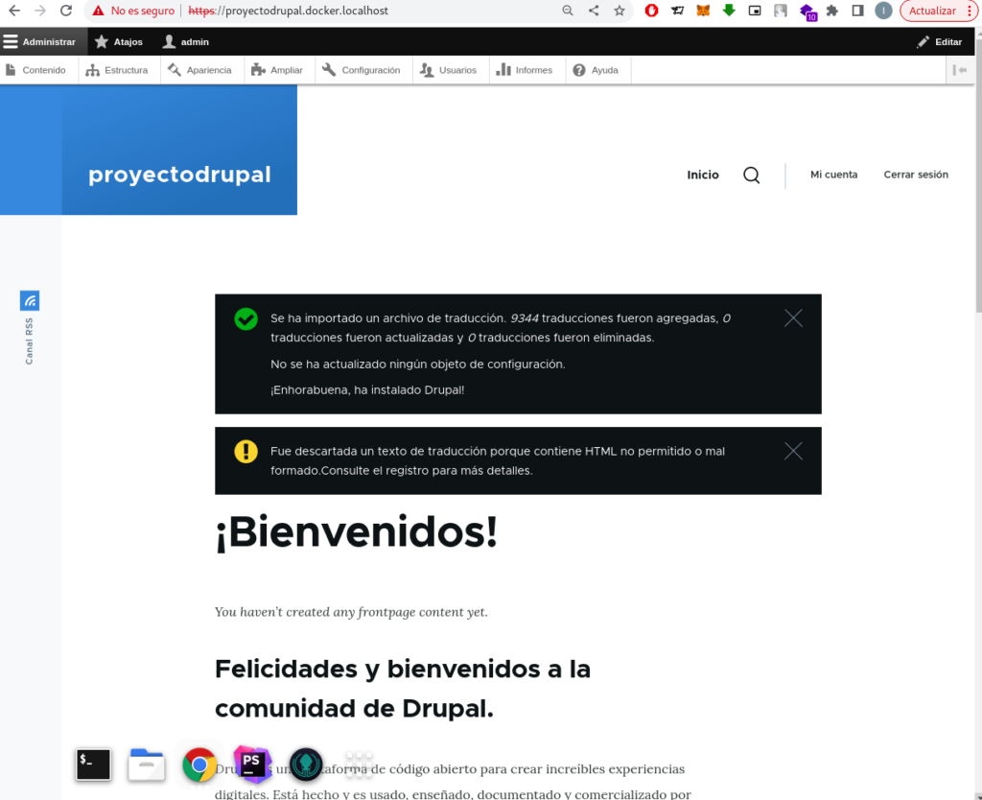Click the red not-secure warning triangle
982x800 pixels.
pos(99,11)
